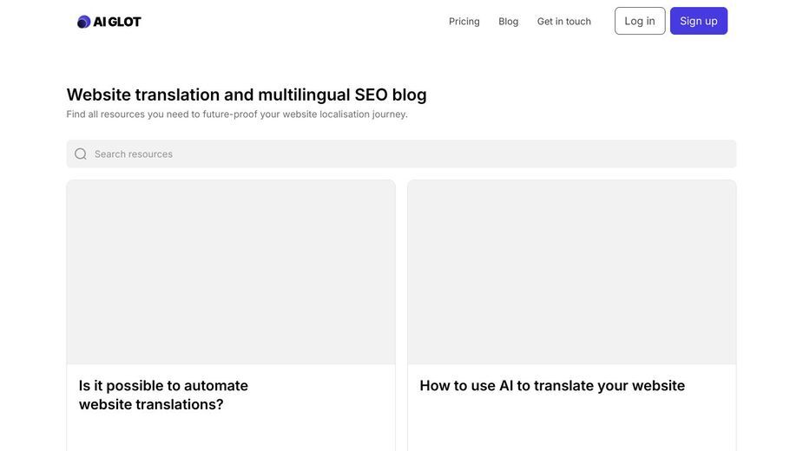Screen dimensions: 803x451
Task: Click the AI GLOT circular logo icon
Action: pyautogui.click(x=83, y=22)
